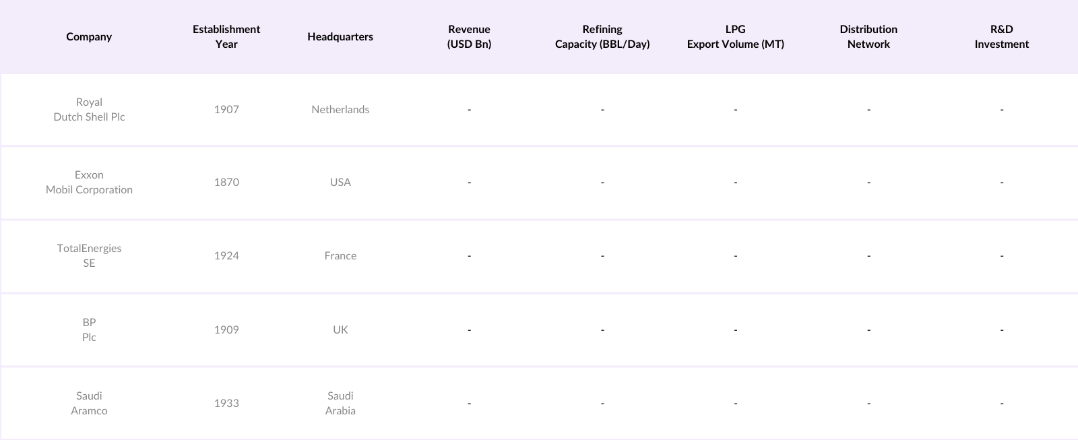This screenshot has width=1078, height=440.
Task: Click the Establishment Year column header
Action: tap(226, 36)
